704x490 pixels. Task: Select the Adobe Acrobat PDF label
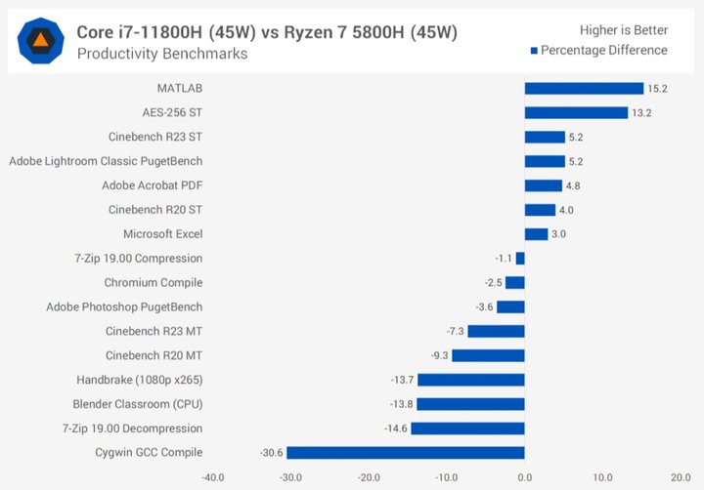pyautogui.click(x=153, y=185)
